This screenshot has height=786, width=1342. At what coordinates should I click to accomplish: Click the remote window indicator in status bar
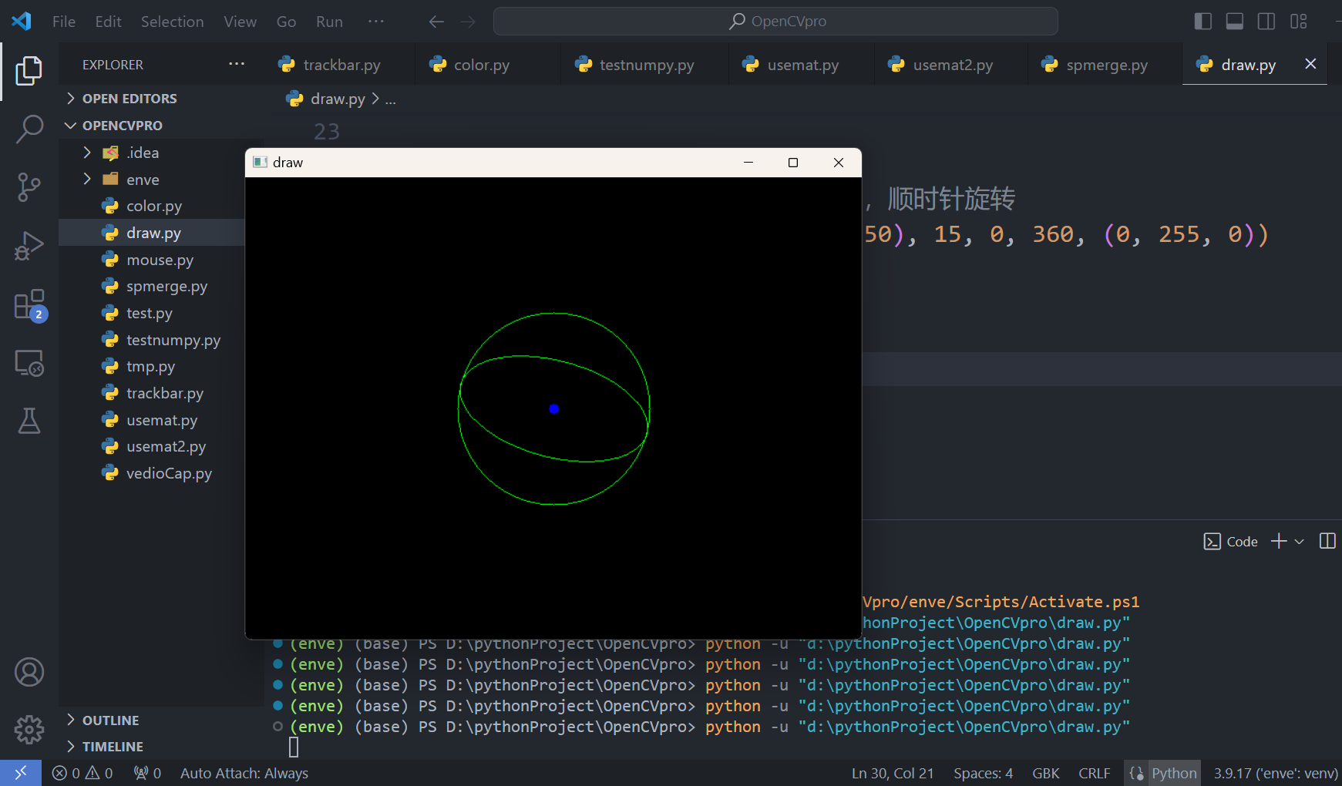coord(21,773)
